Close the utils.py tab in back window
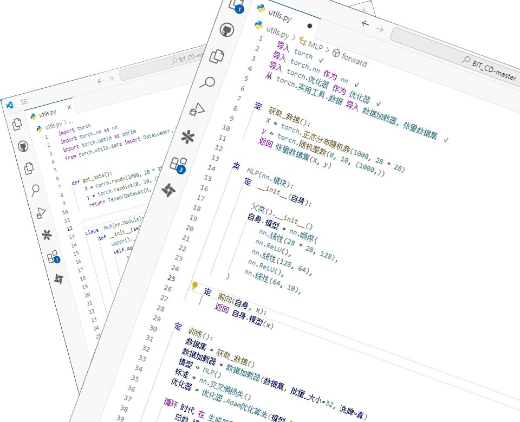Viewport: 520px width, 422px height. [x=69, y=106]
